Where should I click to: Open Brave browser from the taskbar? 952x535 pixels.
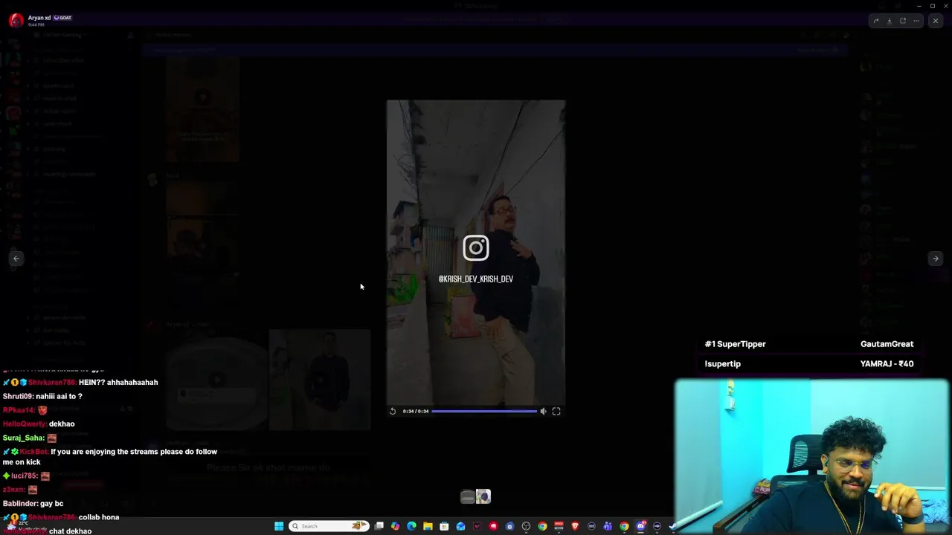click(575, 526)
